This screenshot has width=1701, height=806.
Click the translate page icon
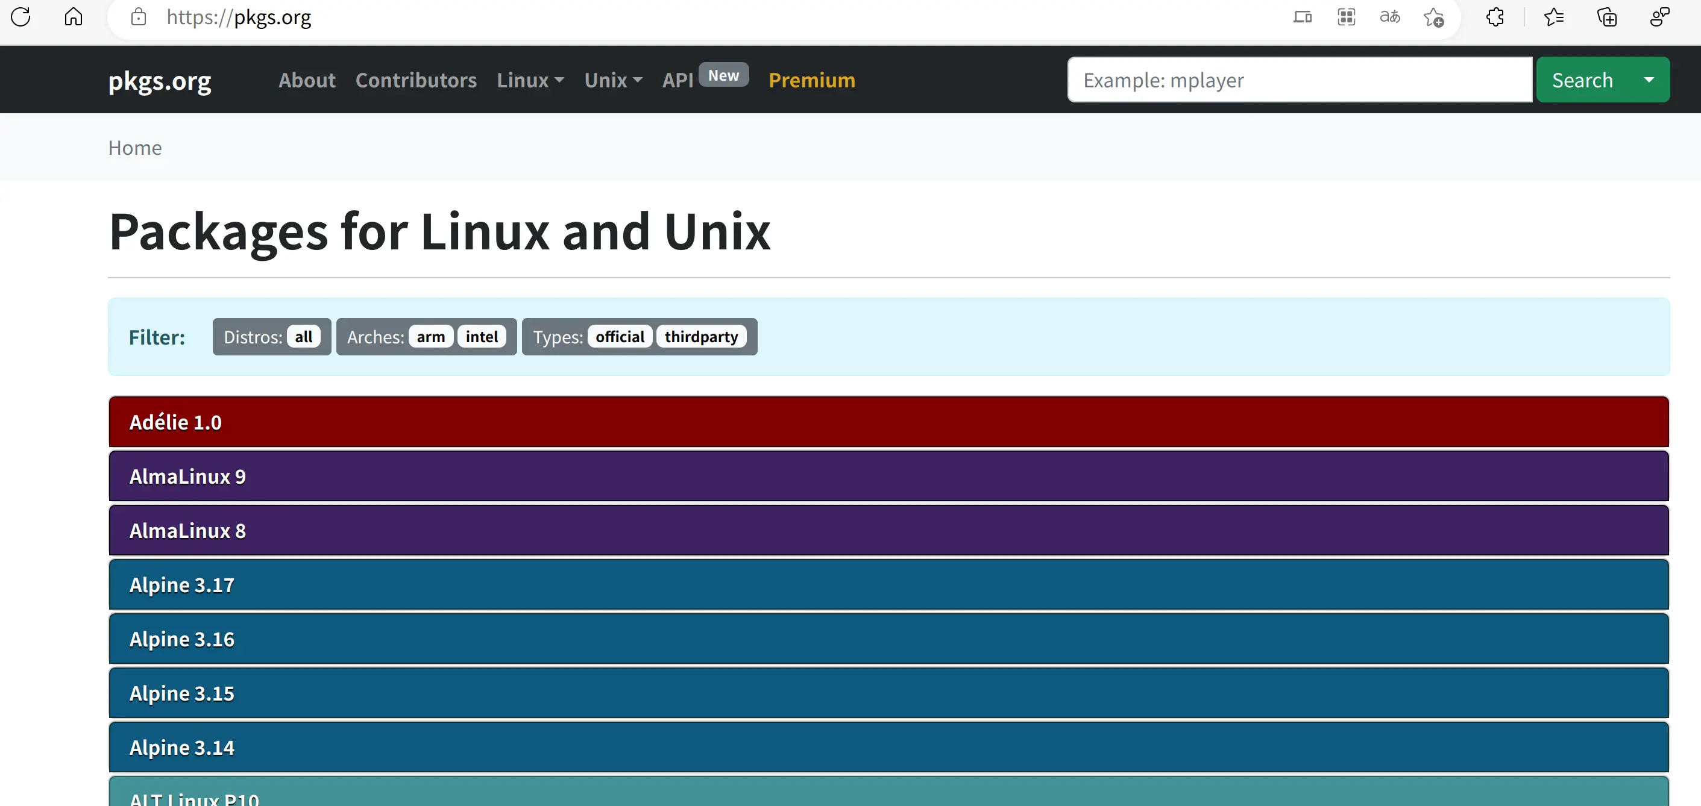pyautogui.click(x=1391, y=17)
